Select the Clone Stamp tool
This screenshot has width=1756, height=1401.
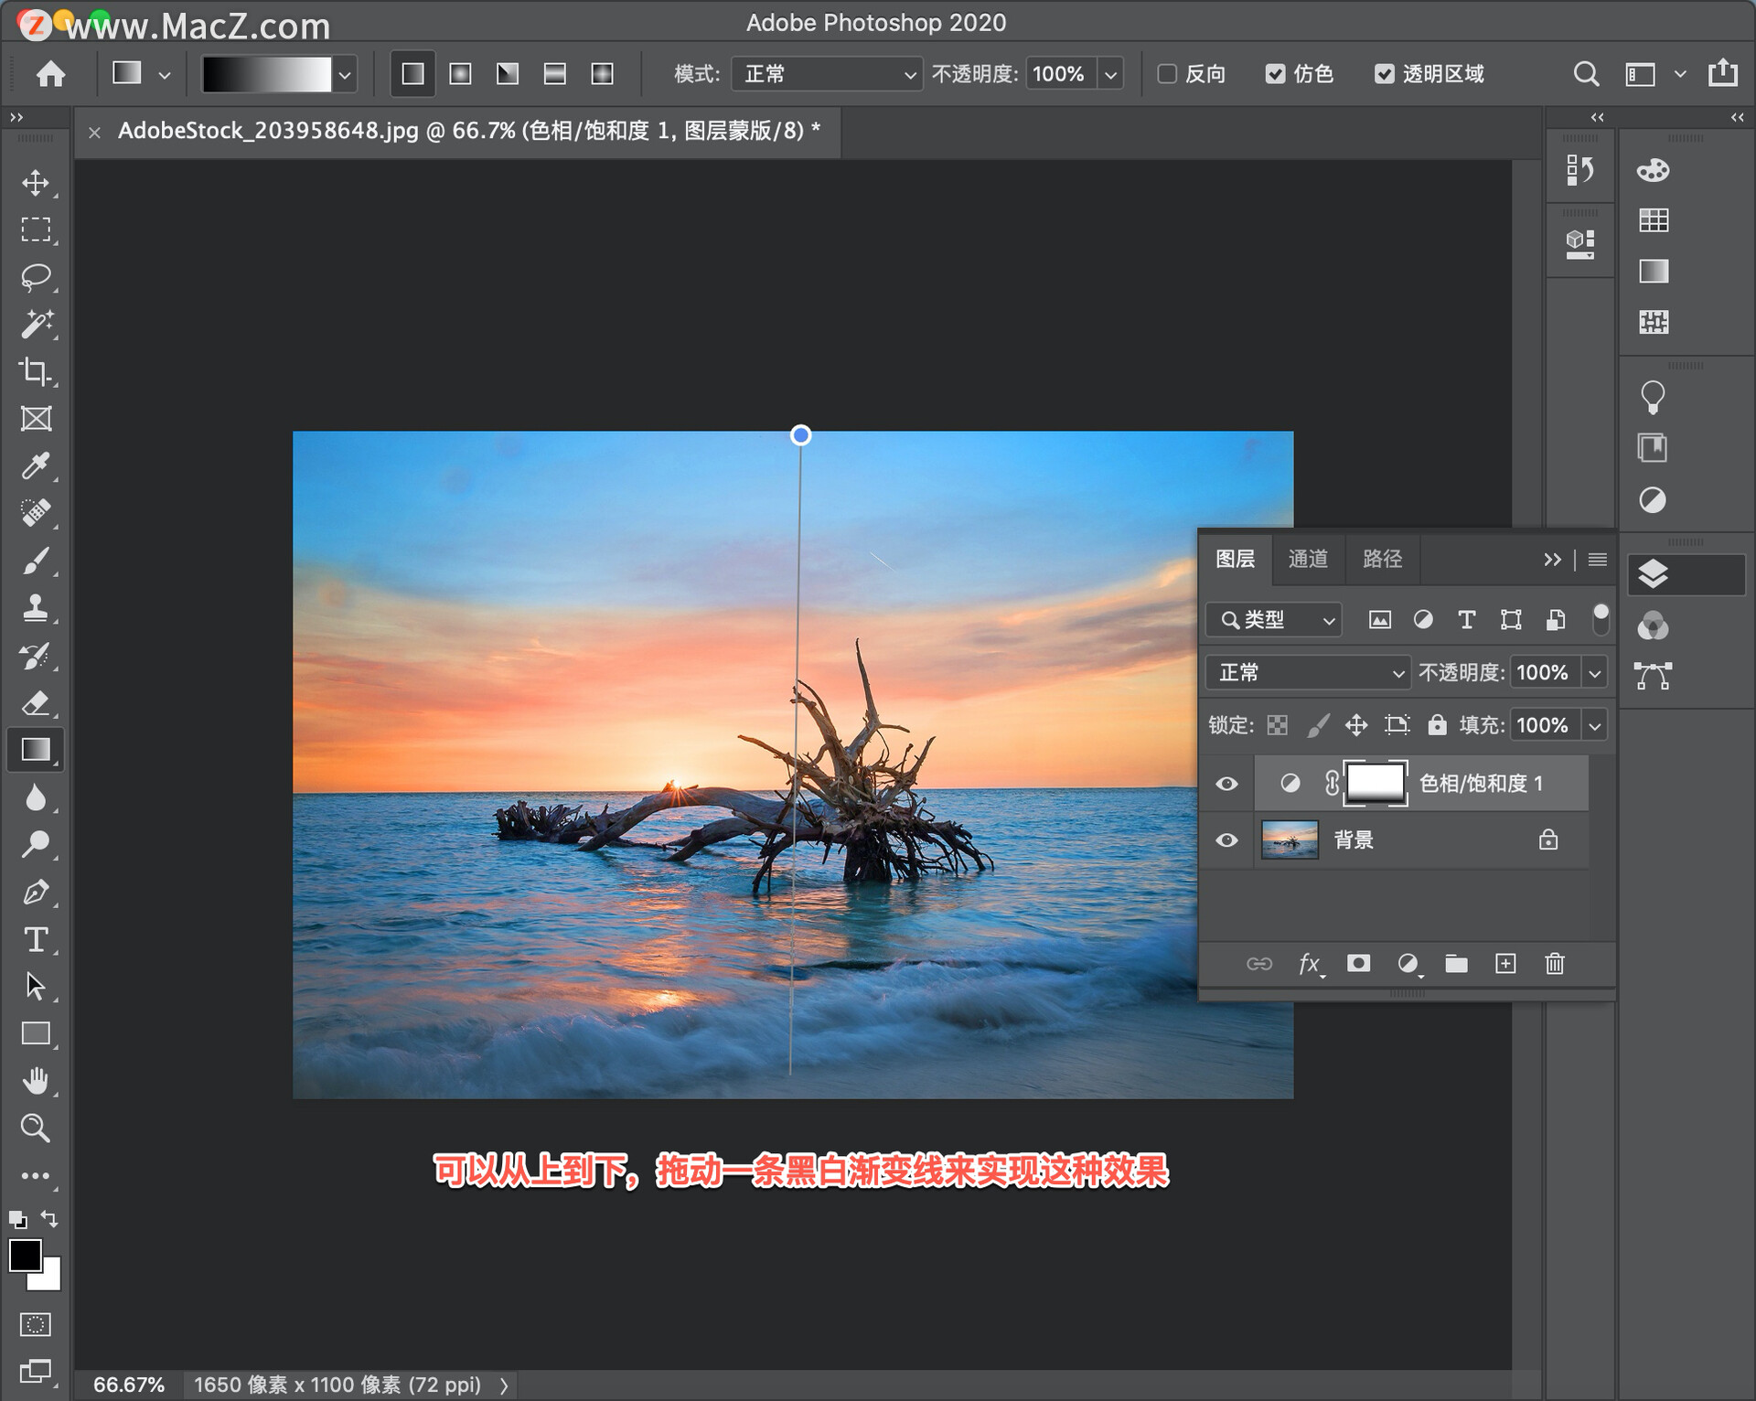(x=36, y=607)
